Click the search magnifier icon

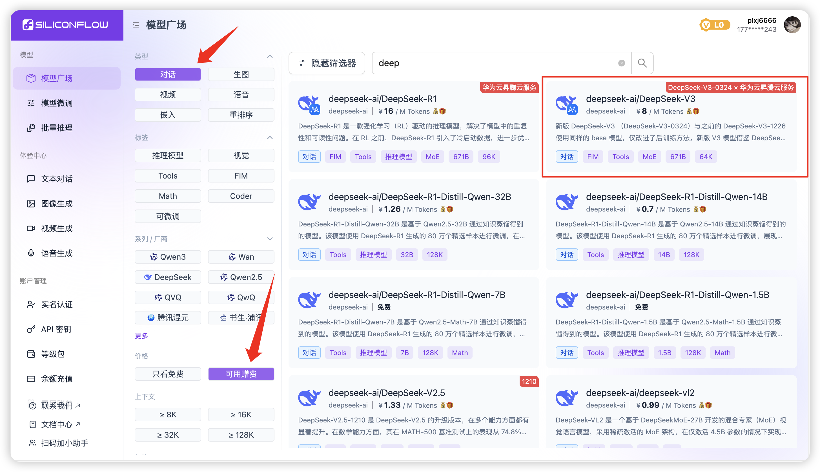(642, 63)
